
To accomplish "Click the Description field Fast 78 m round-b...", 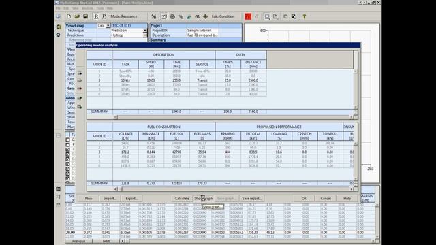I will coord(203,35).
